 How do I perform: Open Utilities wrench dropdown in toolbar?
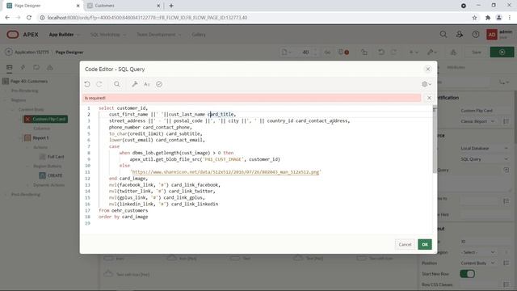[x=432, y=52]
